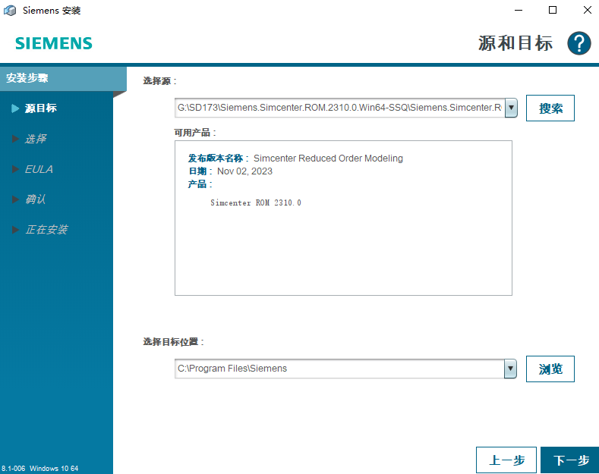Maximize the Siemens installer window

click(x=553, y=11)
